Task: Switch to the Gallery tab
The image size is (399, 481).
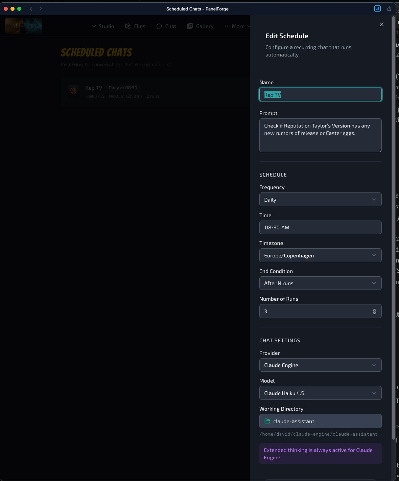Action: [201, 26]
